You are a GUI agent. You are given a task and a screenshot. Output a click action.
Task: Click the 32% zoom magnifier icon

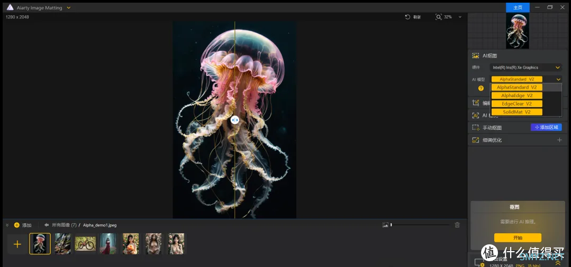pyautogui.click(x=439, y=17)
